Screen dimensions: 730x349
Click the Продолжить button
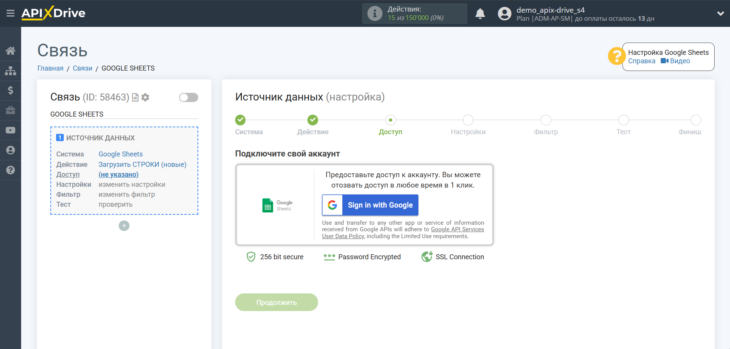(276, 302)
